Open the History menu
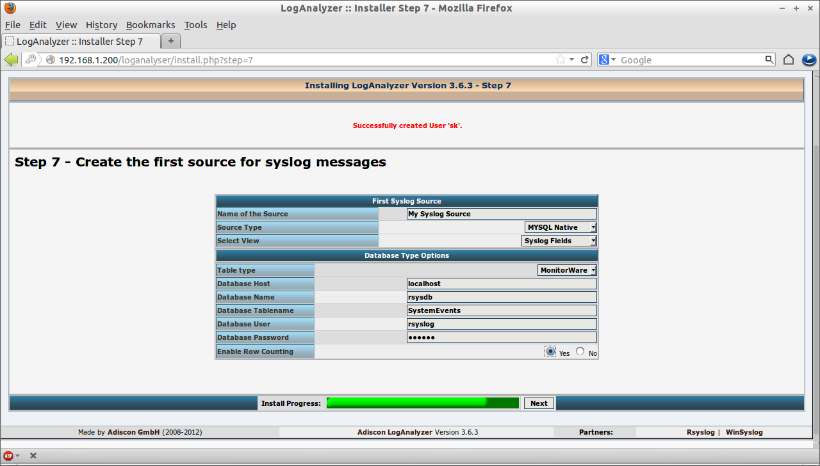Image resolution: width=820 pixels, height=466 pixels. pos(101,25)
